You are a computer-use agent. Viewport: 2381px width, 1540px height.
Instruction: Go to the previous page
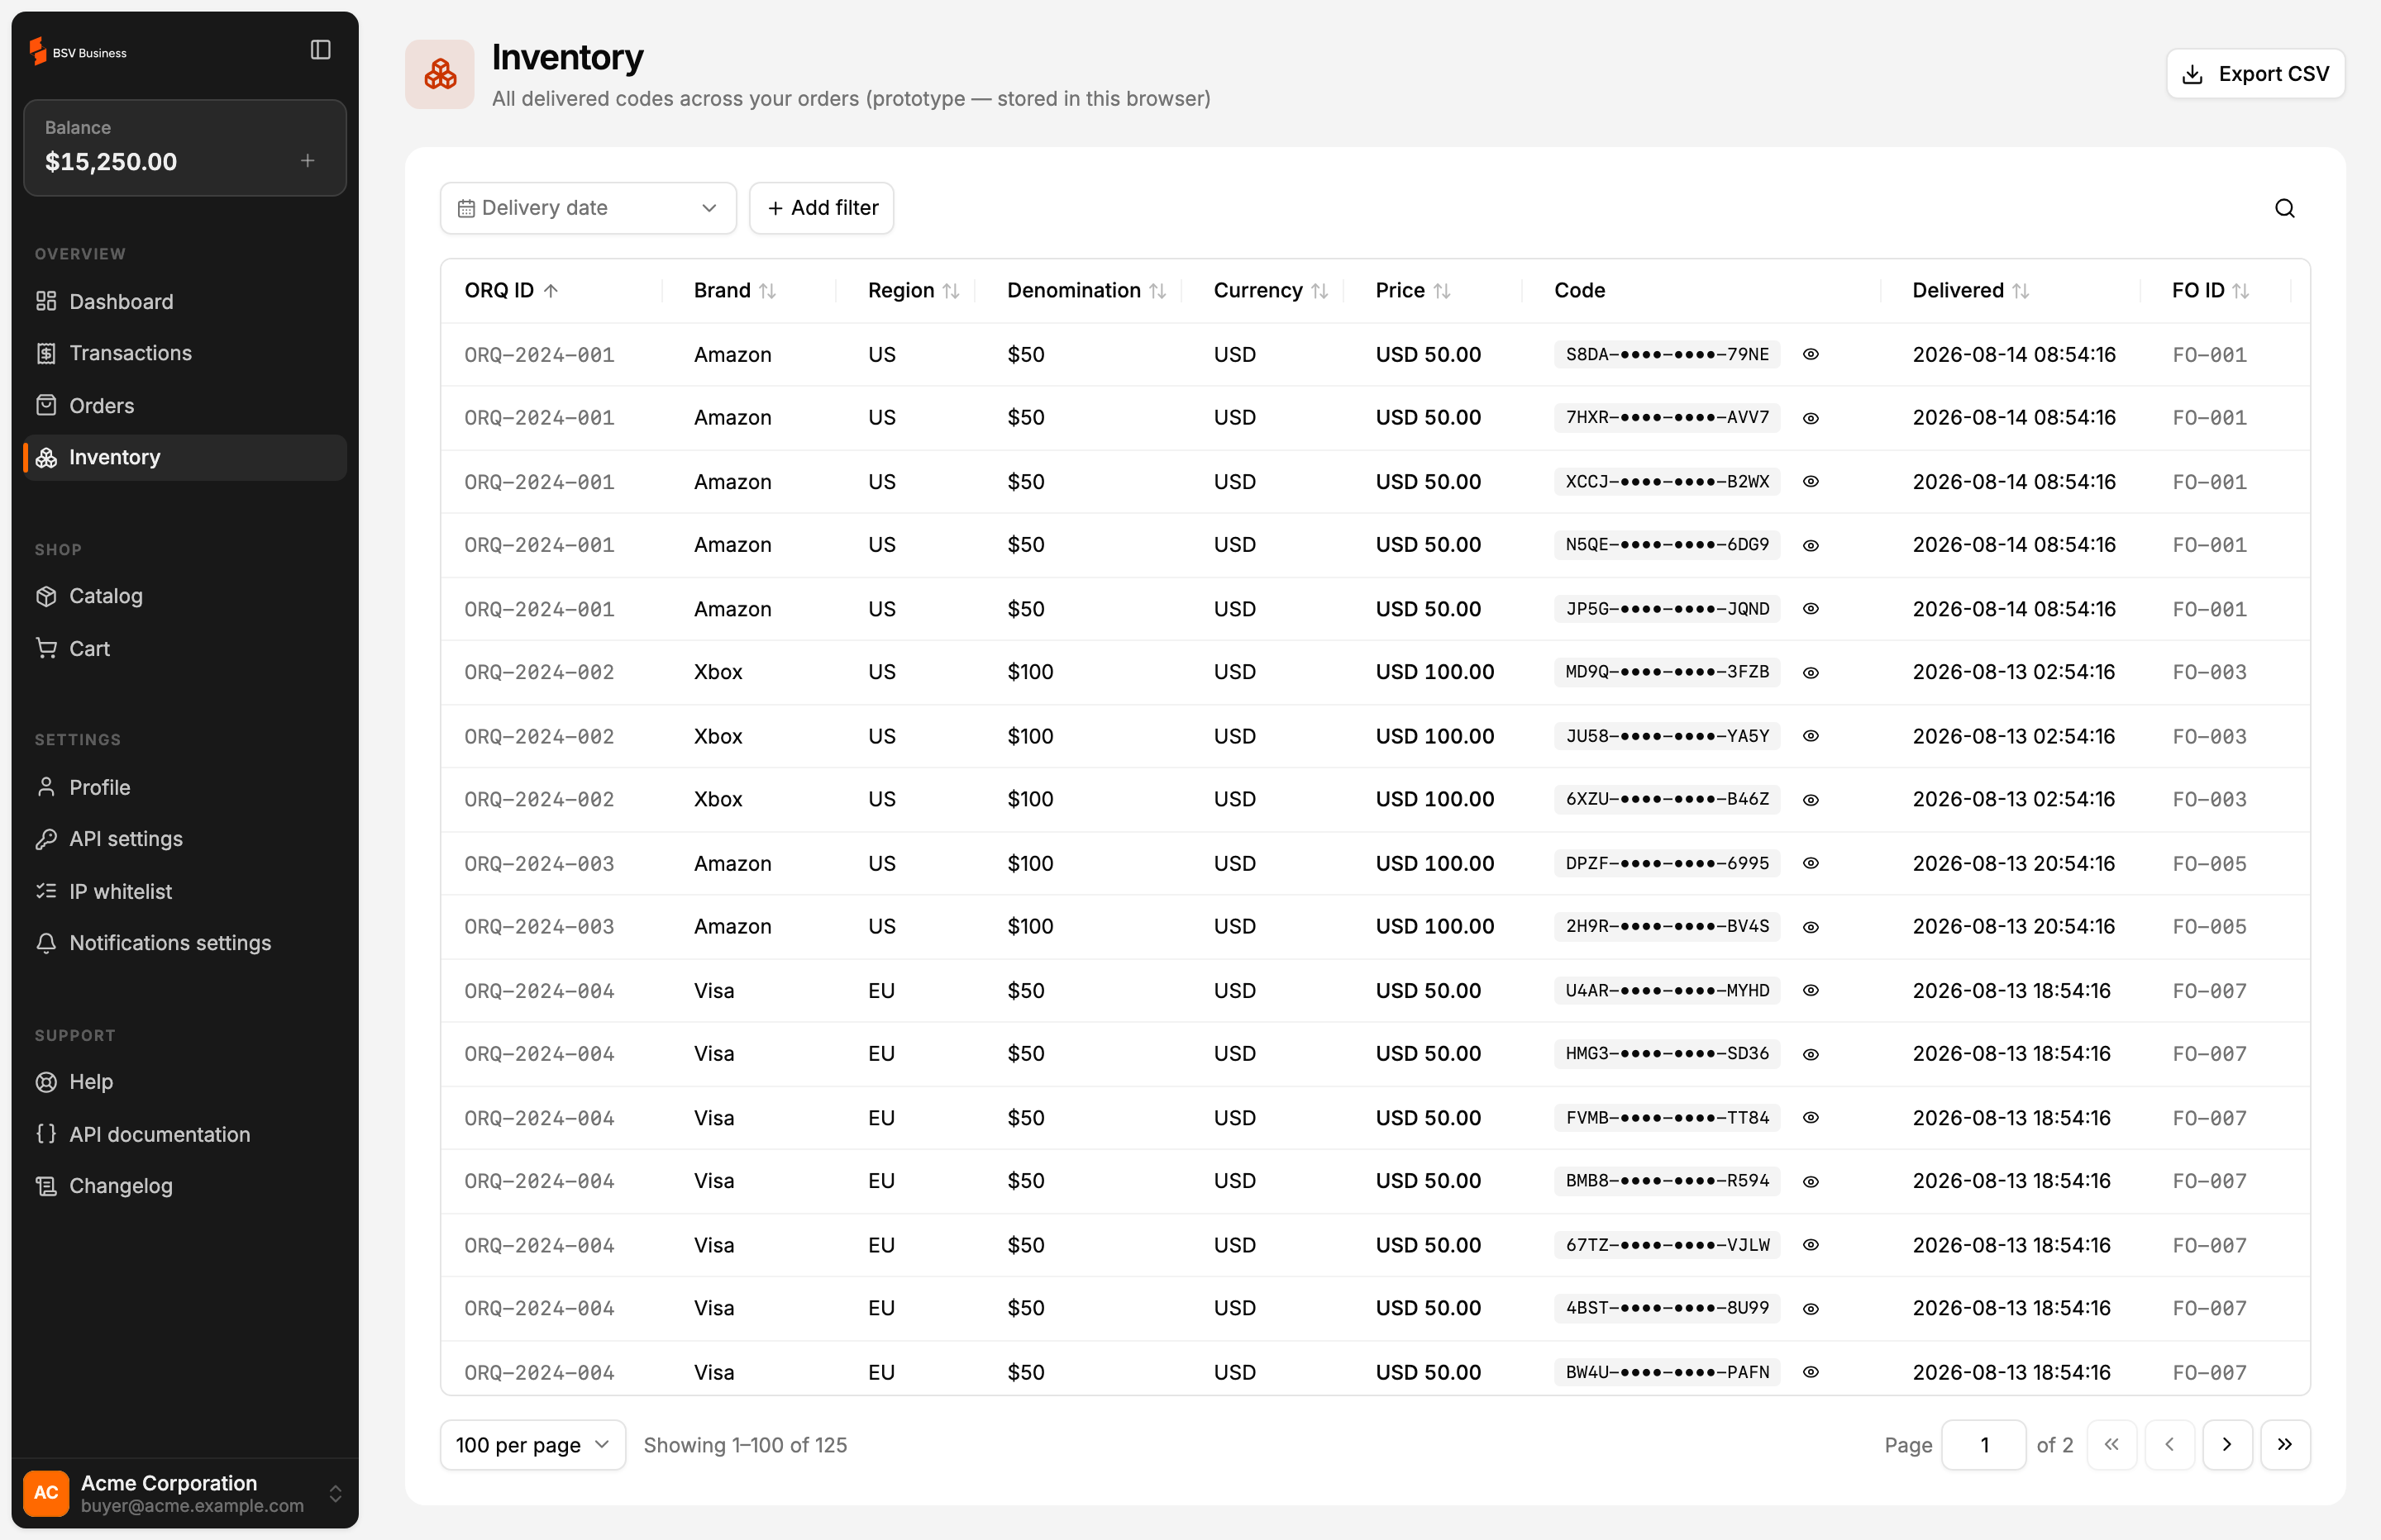2170,1445
